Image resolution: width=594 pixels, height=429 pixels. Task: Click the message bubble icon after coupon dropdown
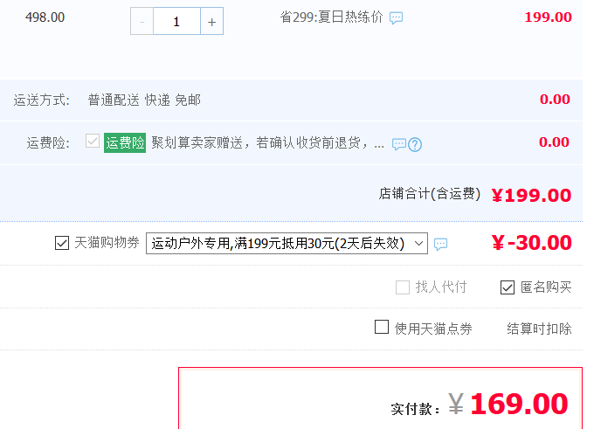(440, 244)
